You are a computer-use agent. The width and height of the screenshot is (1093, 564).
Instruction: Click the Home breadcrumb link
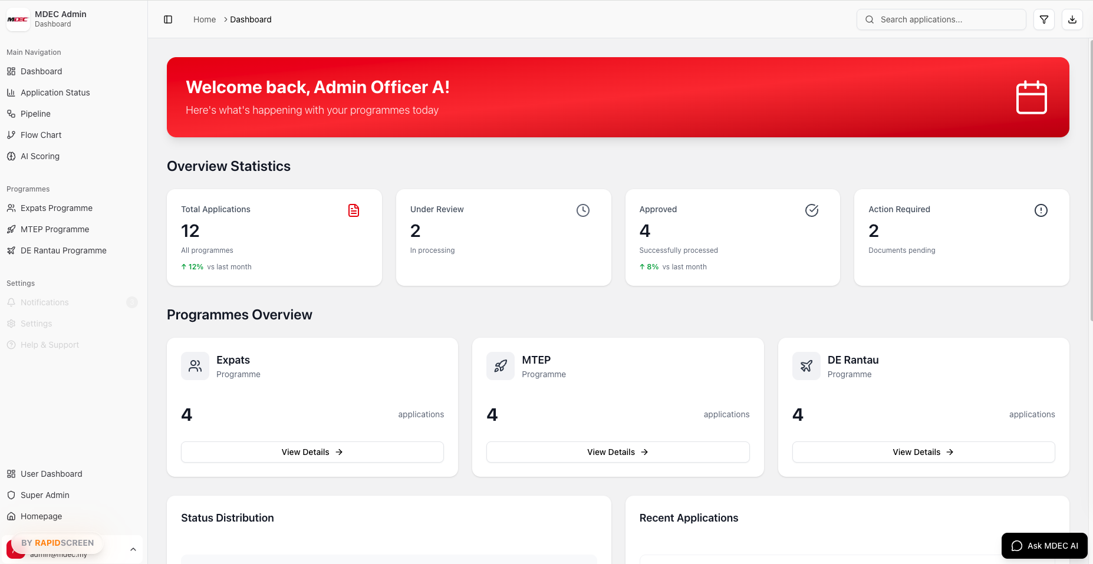[x=205, y=19]
